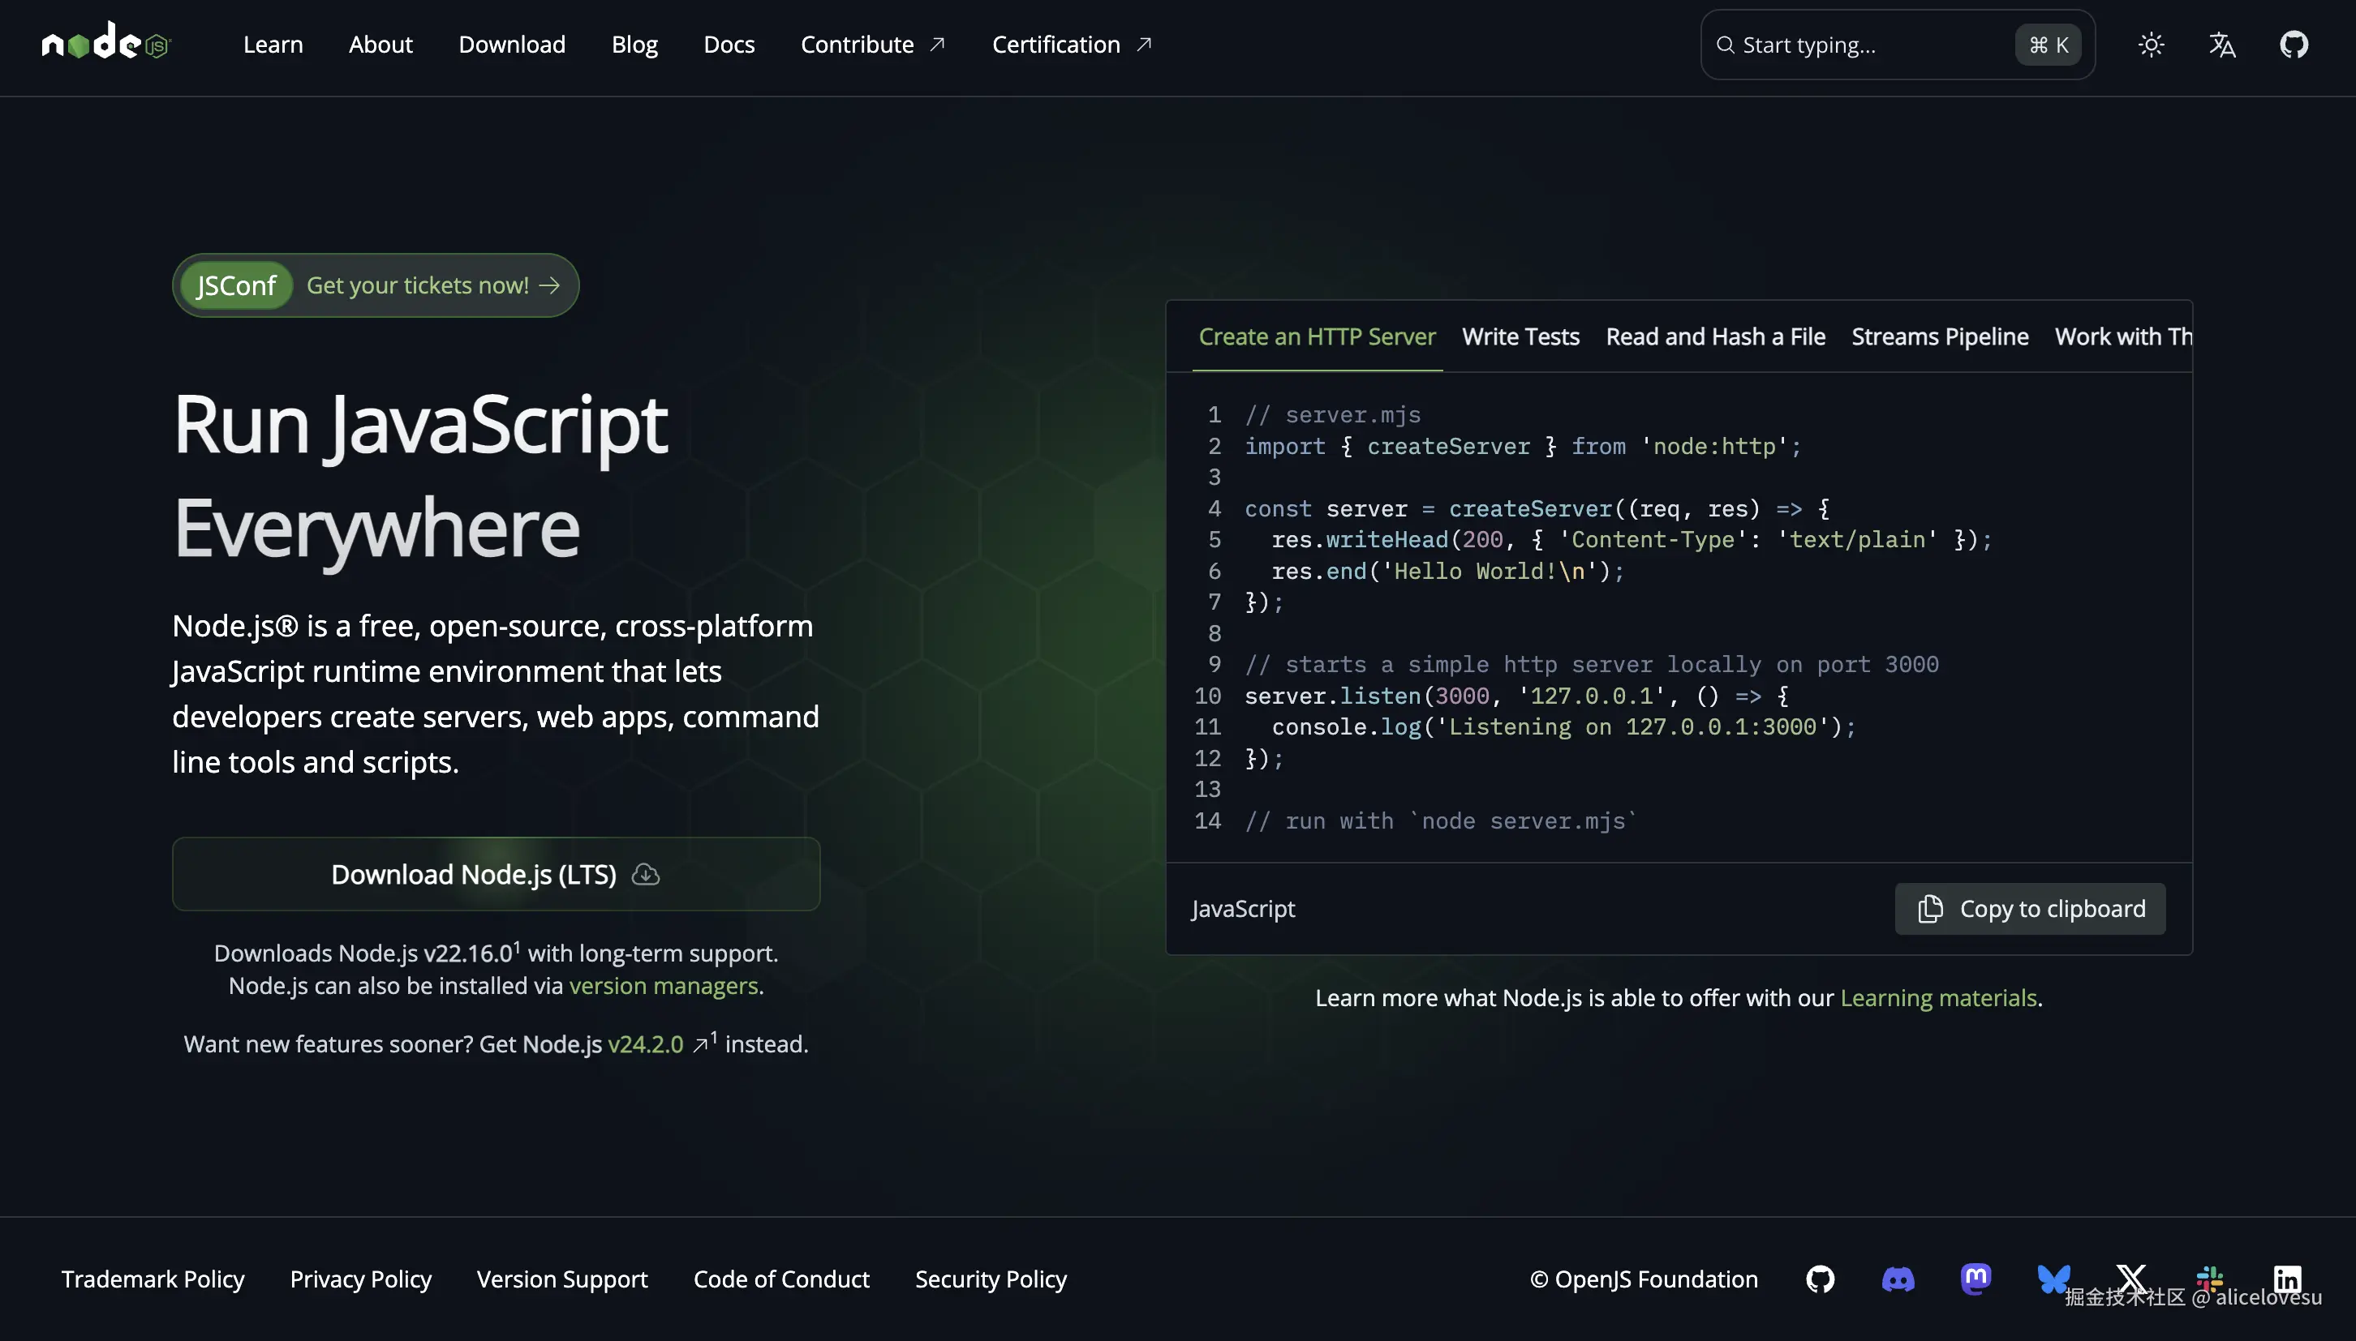Open the version managers link
This screenshot has height=1341, width=2356.
(x=664, y=986)
